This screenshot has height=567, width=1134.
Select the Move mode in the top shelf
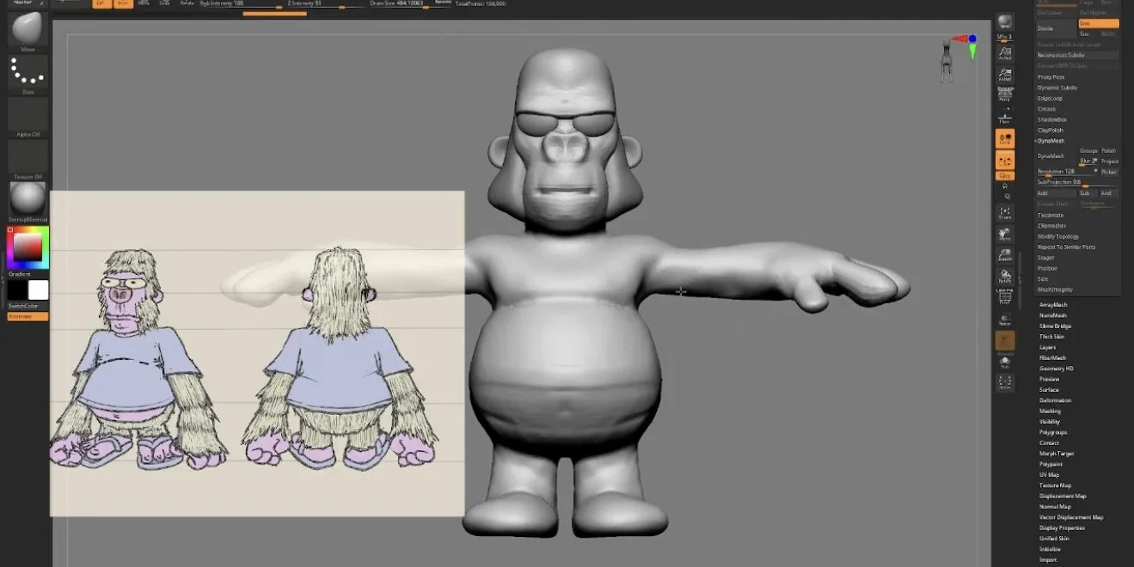tap(143, 3)
